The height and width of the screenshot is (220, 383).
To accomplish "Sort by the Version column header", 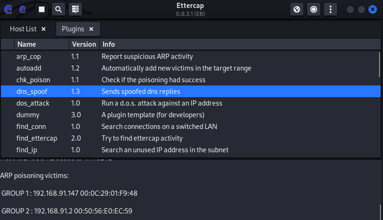I will point(84,44).
